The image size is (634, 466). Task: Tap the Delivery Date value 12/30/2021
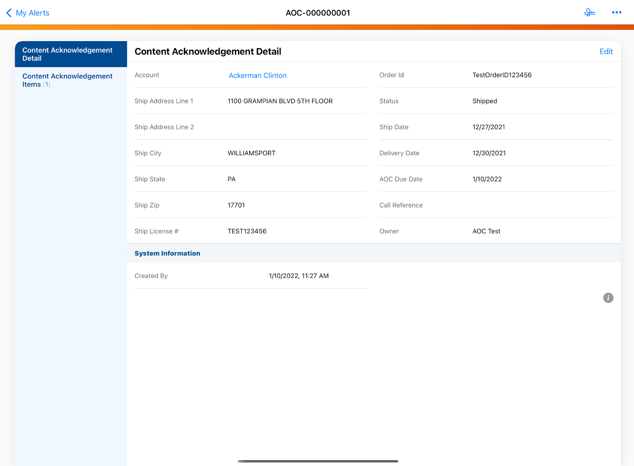pos(489,153)
